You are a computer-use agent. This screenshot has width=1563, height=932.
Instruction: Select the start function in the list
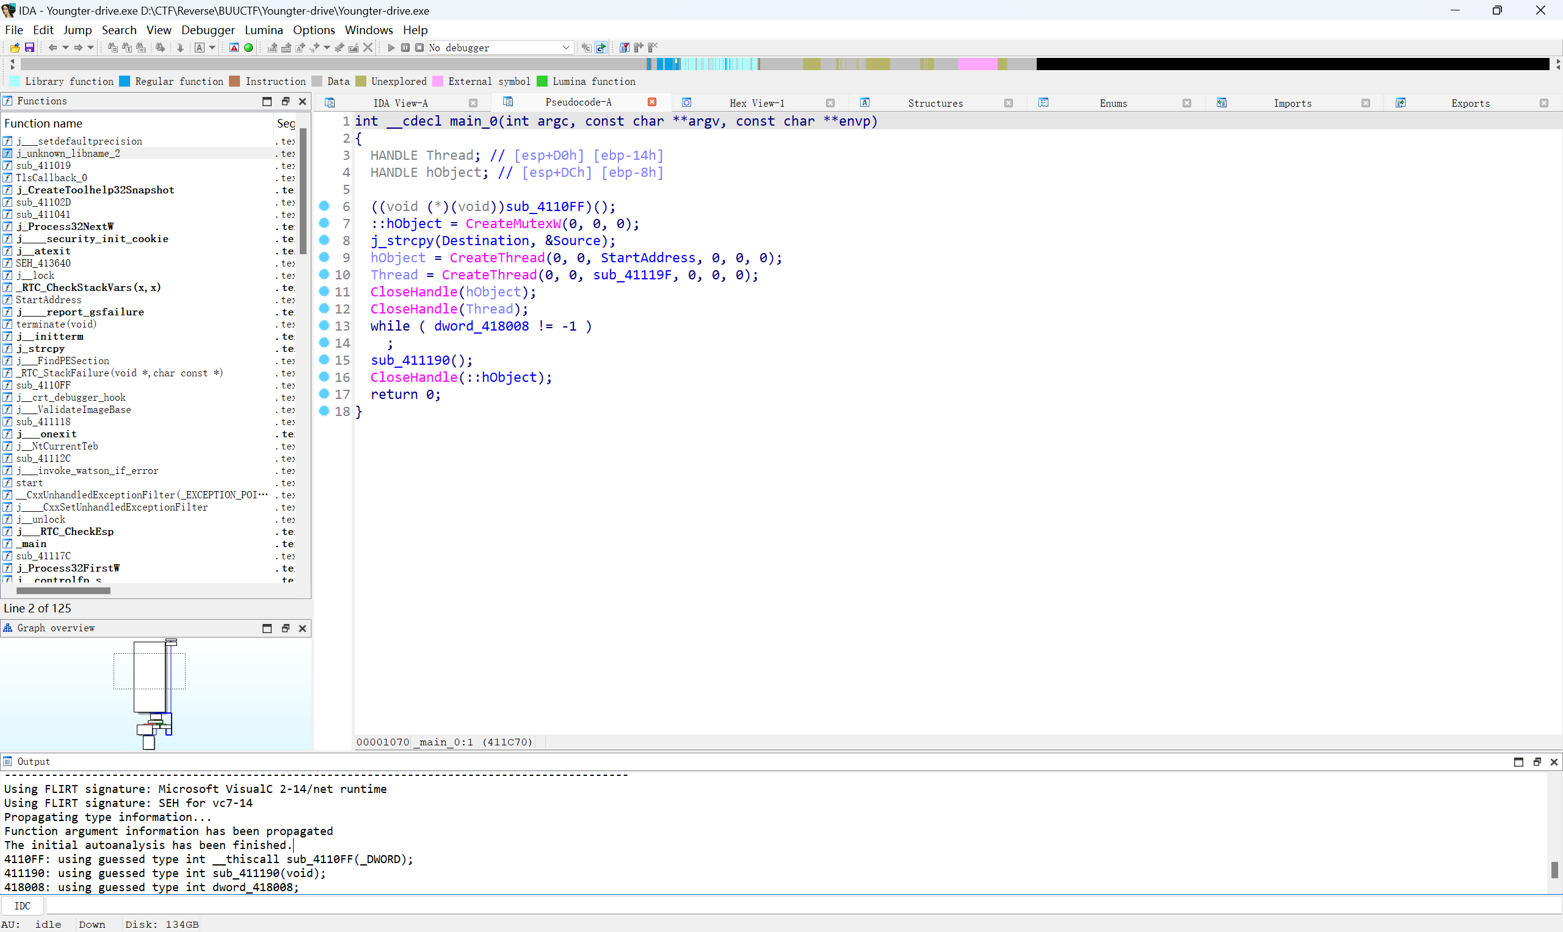point(29,483)
